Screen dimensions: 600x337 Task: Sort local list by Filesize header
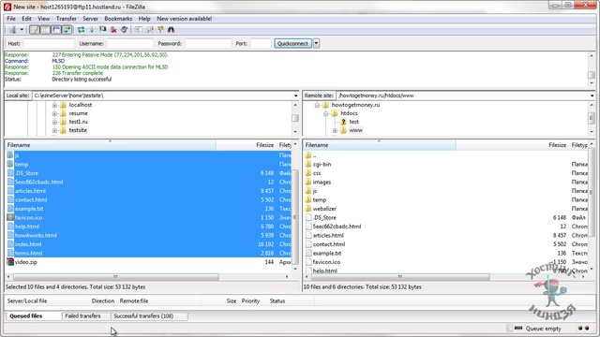246,145
